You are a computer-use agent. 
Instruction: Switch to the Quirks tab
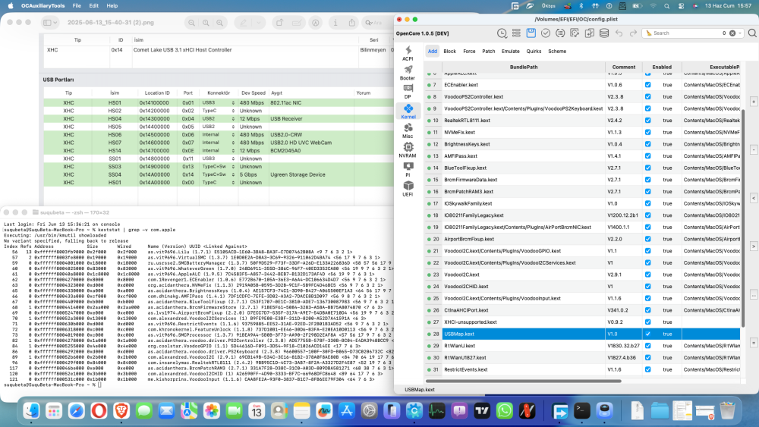[534, 52]
